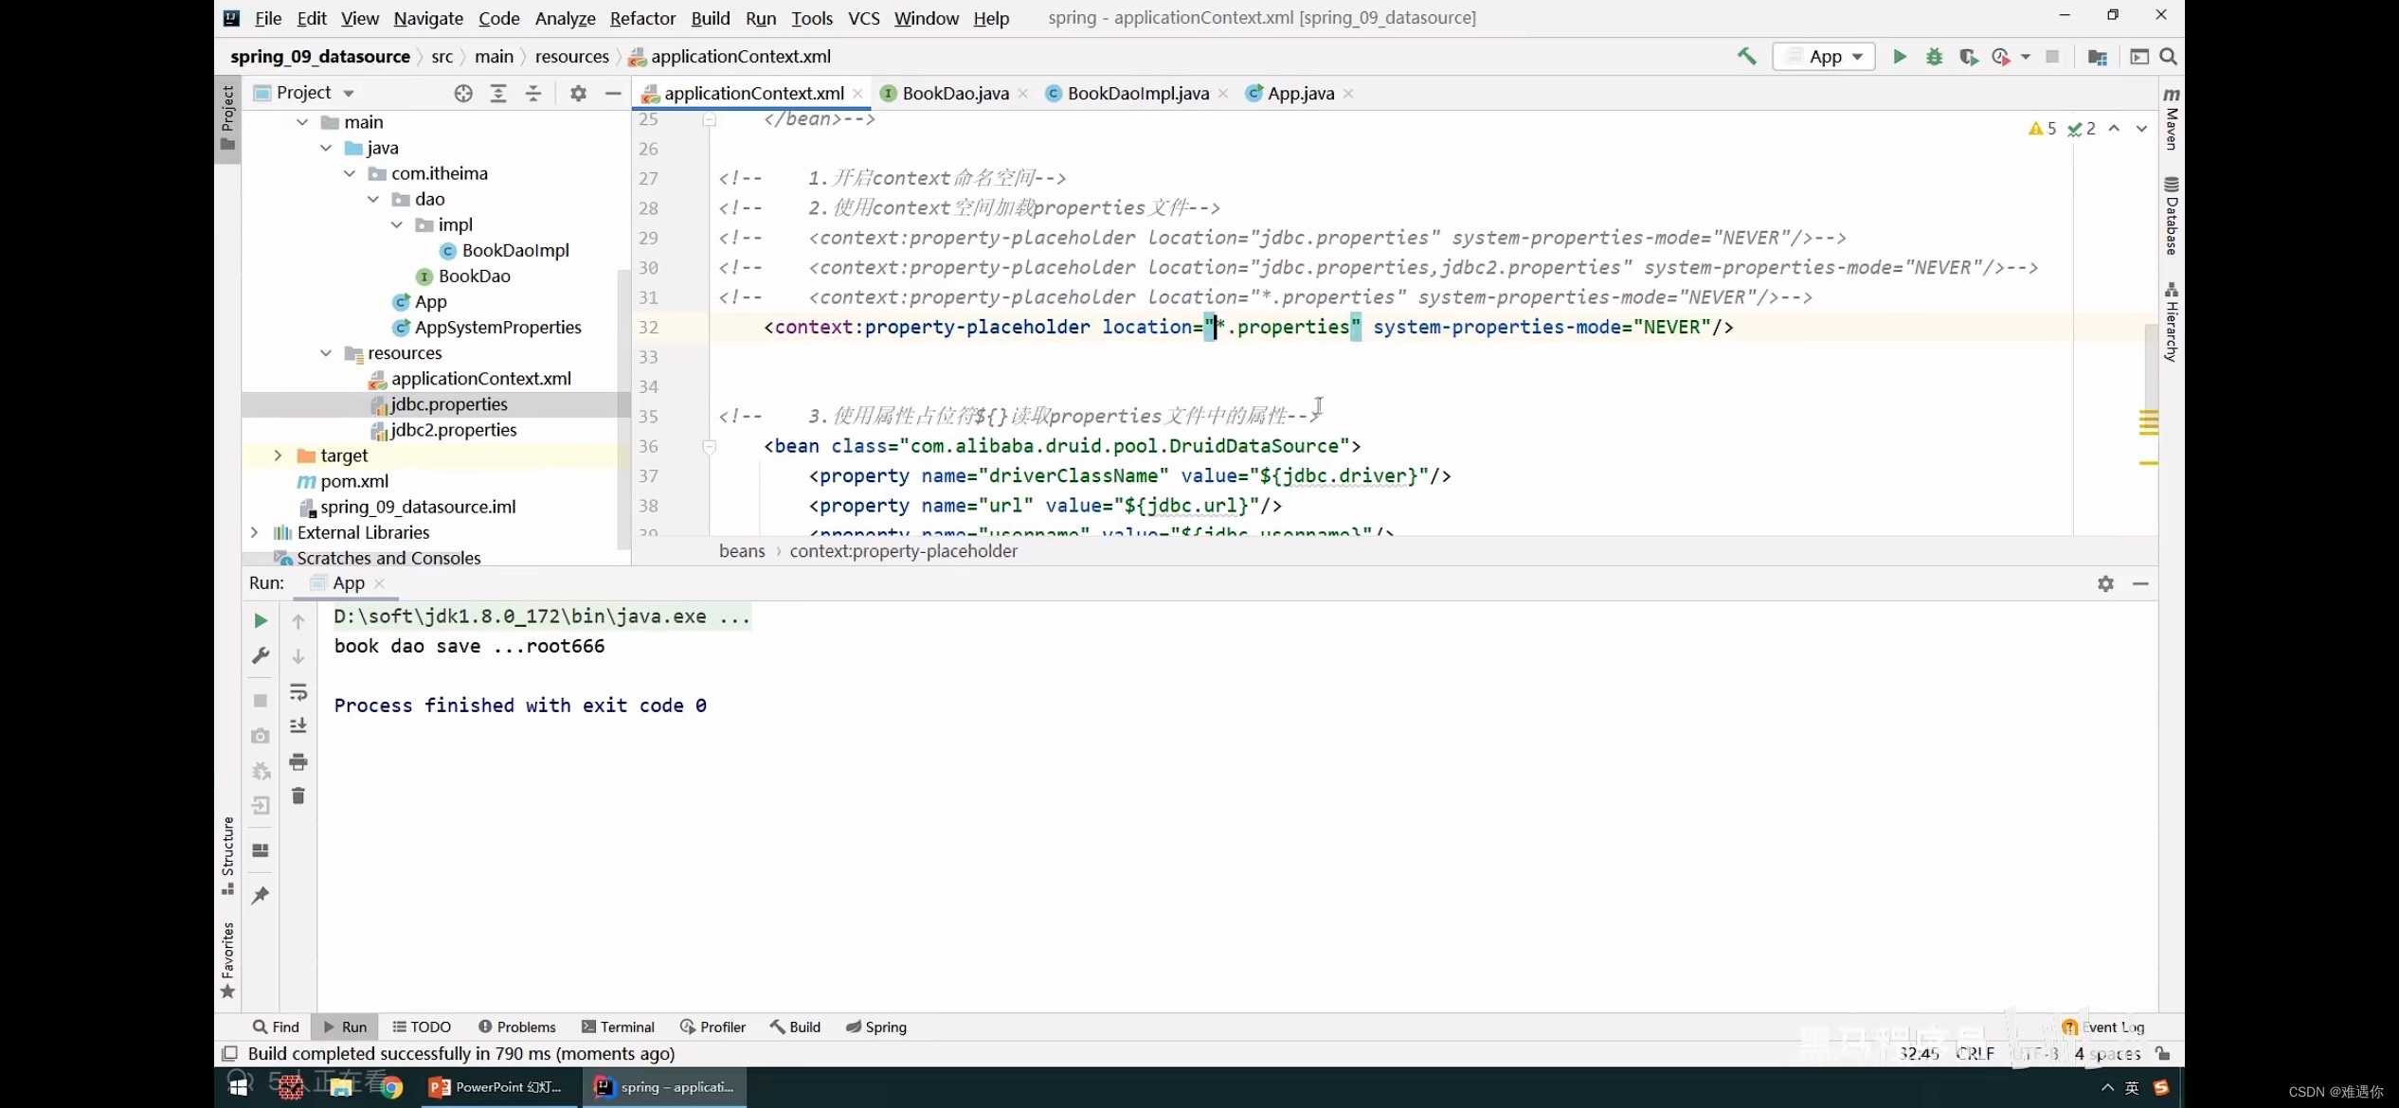Open Project Structure icon in toolbar
The width and height of the screenshot is (2399, 1108).
point(2097,57)
